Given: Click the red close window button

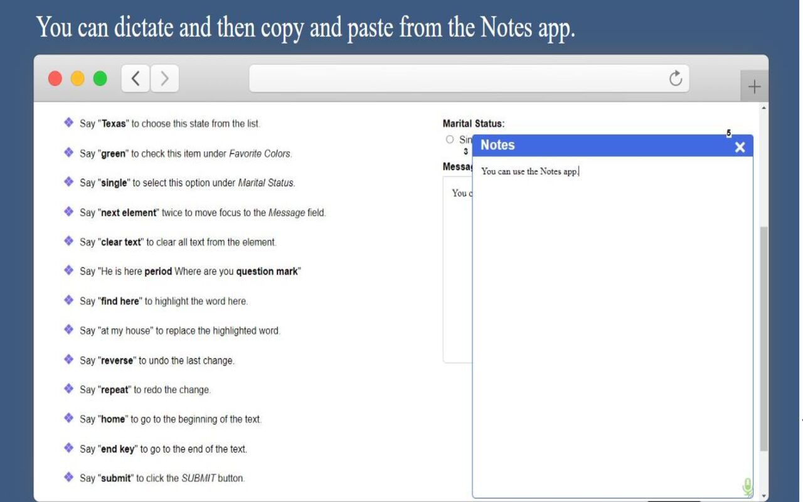Looking at the screenshot, I should click(x=55, y=78).
